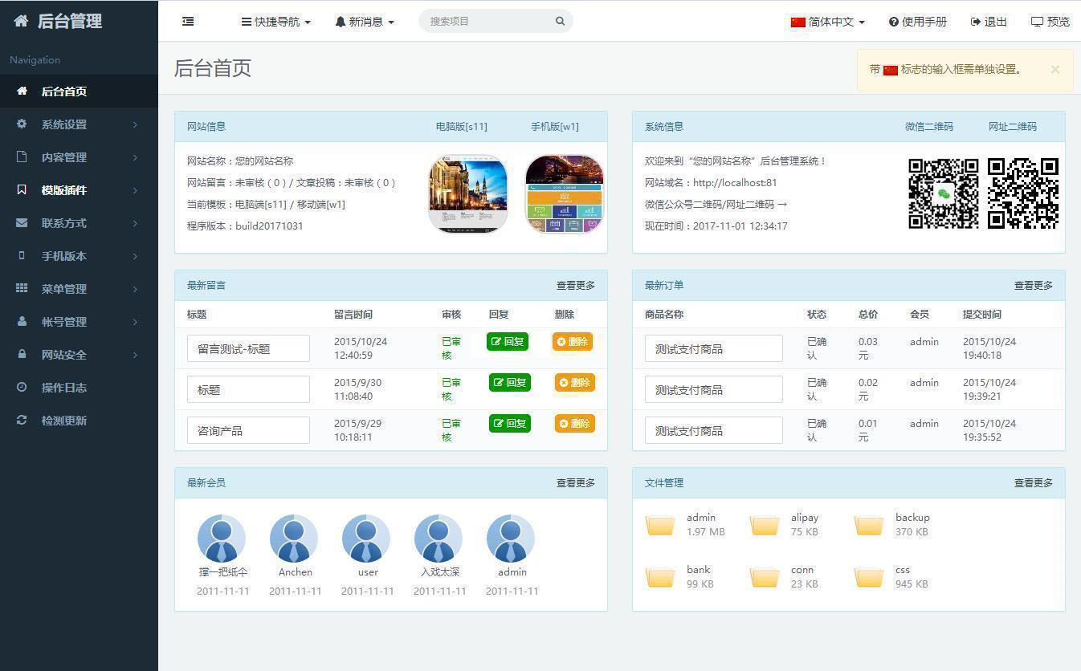Click the Anchen member avatar

294,539
